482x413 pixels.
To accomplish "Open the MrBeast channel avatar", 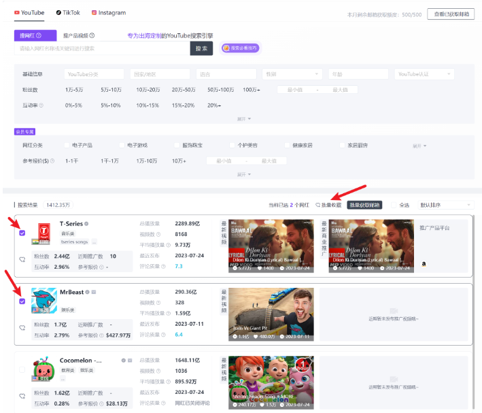I will click(44, 301).
